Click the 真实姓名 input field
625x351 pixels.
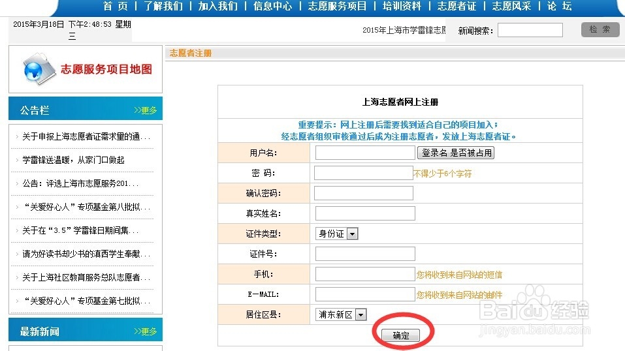point(365,213)
